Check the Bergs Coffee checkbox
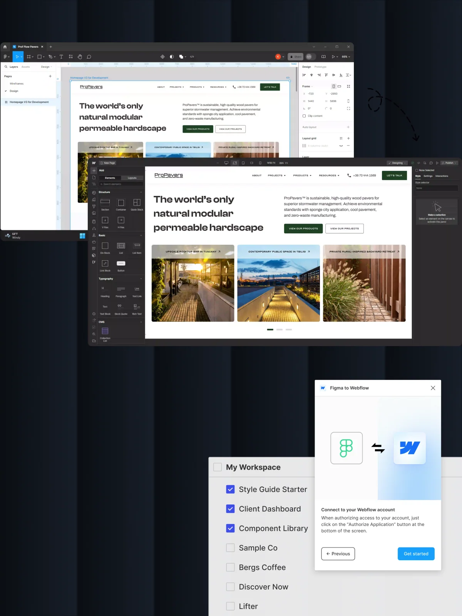 tap(230, 567)
